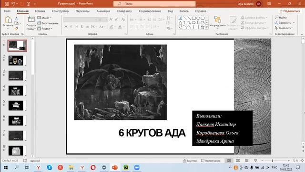Open Comments (Примечания) in the status bar

211,161
